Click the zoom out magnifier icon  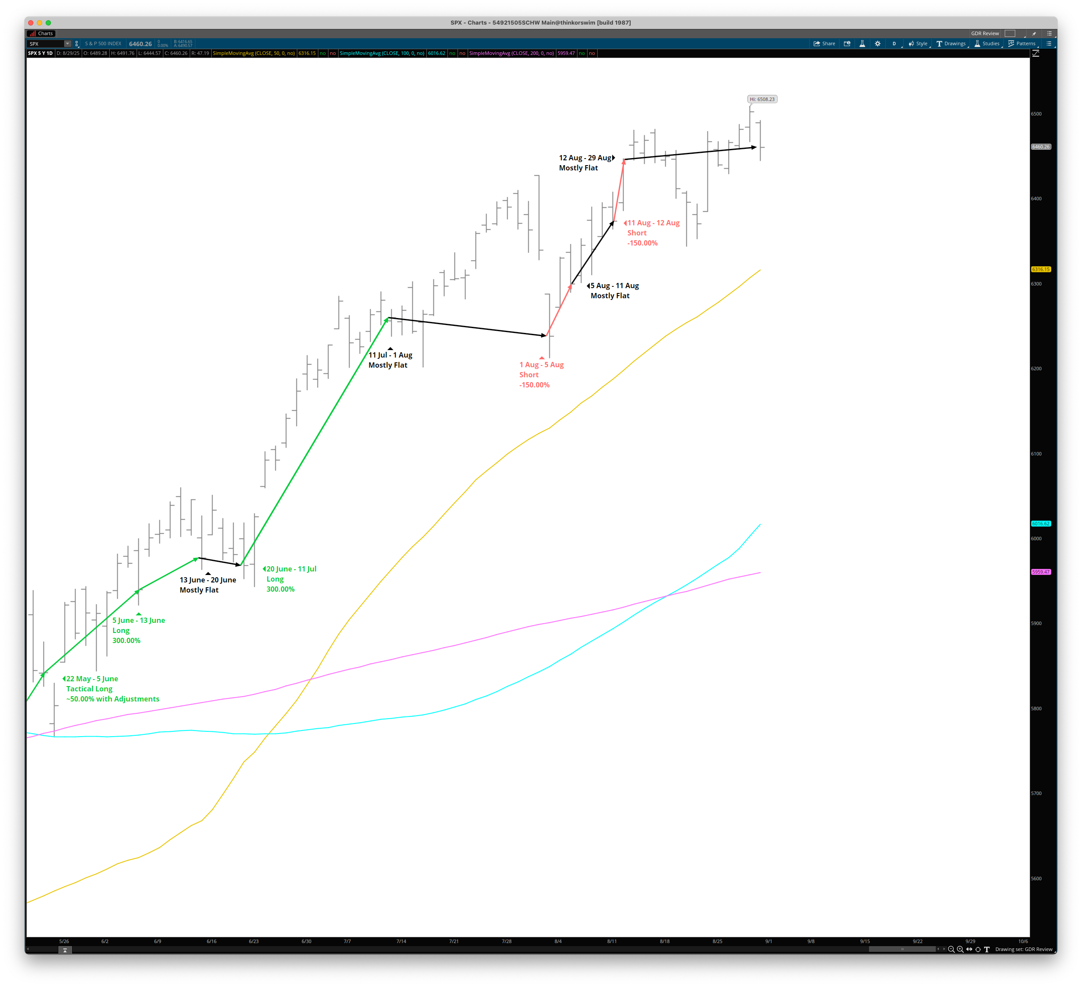tap(951, 949)
